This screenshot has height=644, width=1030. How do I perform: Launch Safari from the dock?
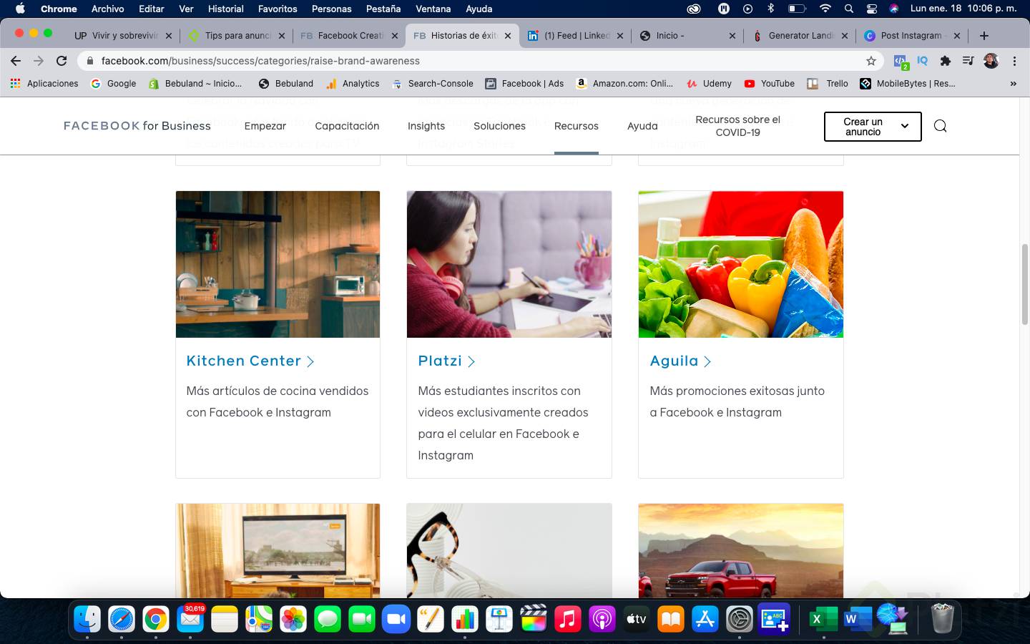point(122,619)
